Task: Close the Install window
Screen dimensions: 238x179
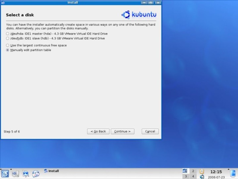Action: coord(158,3)
